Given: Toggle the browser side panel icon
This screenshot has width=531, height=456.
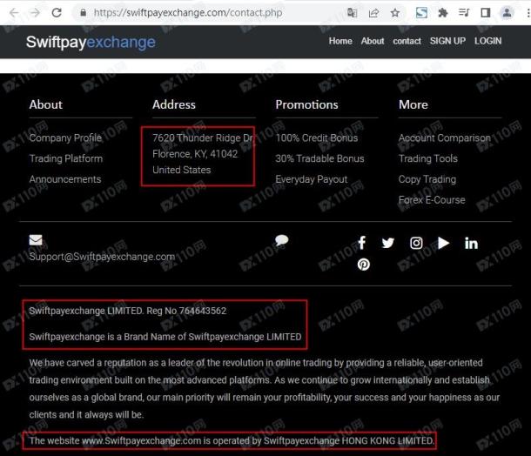Looking at the screenshot, I should (485, 13).
